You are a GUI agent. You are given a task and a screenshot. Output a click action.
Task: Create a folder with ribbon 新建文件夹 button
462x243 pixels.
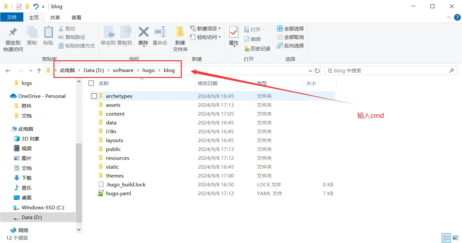(x=180, y=39)
